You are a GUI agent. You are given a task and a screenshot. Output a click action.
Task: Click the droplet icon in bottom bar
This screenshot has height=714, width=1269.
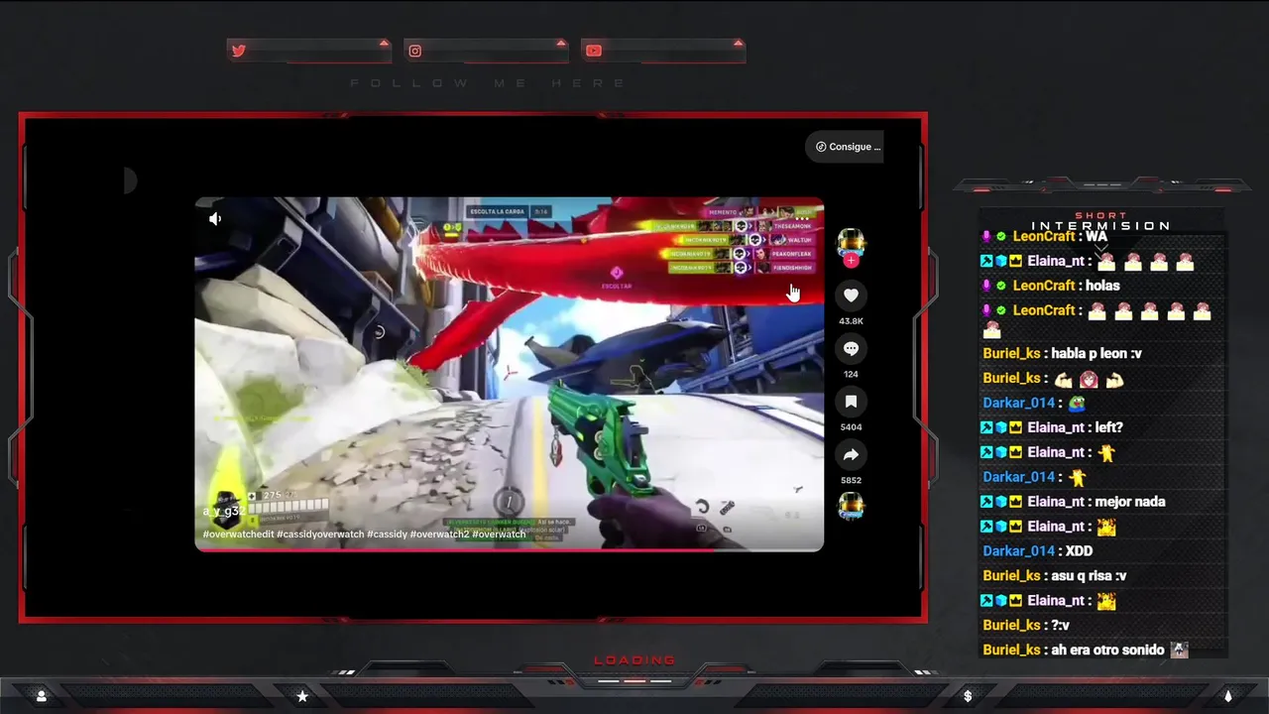pos(1227,696)
